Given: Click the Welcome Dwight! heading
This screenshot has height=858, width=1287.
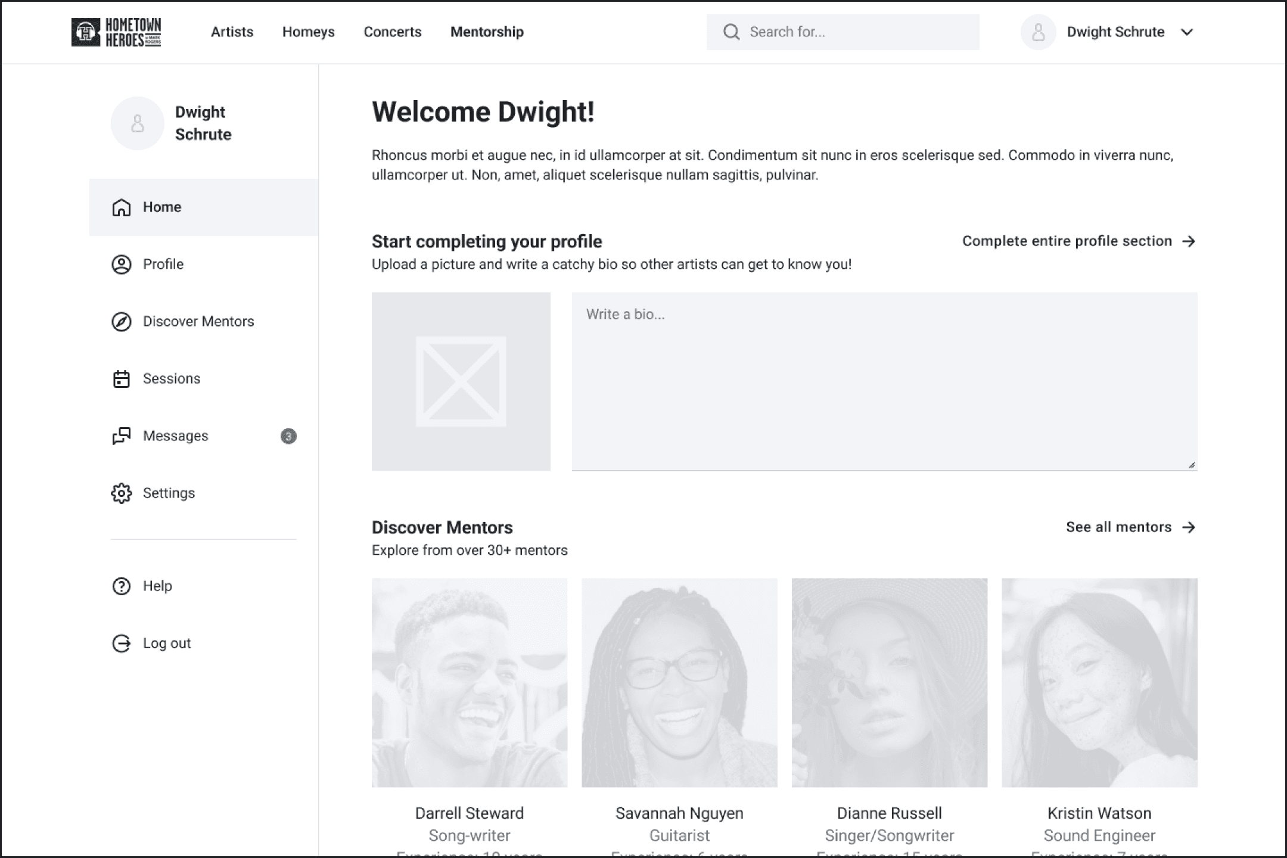Looking at the screenshot, I should [x=483, y=112].
